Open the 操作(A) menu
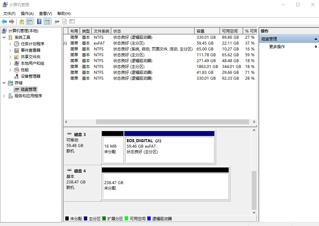This screenshot has height=226, width=319. tap(27, 13)
